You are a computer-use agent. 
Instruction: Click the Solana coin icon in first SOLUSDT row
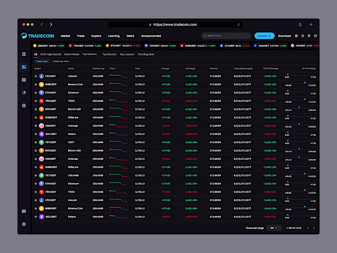tap(41, 134)
